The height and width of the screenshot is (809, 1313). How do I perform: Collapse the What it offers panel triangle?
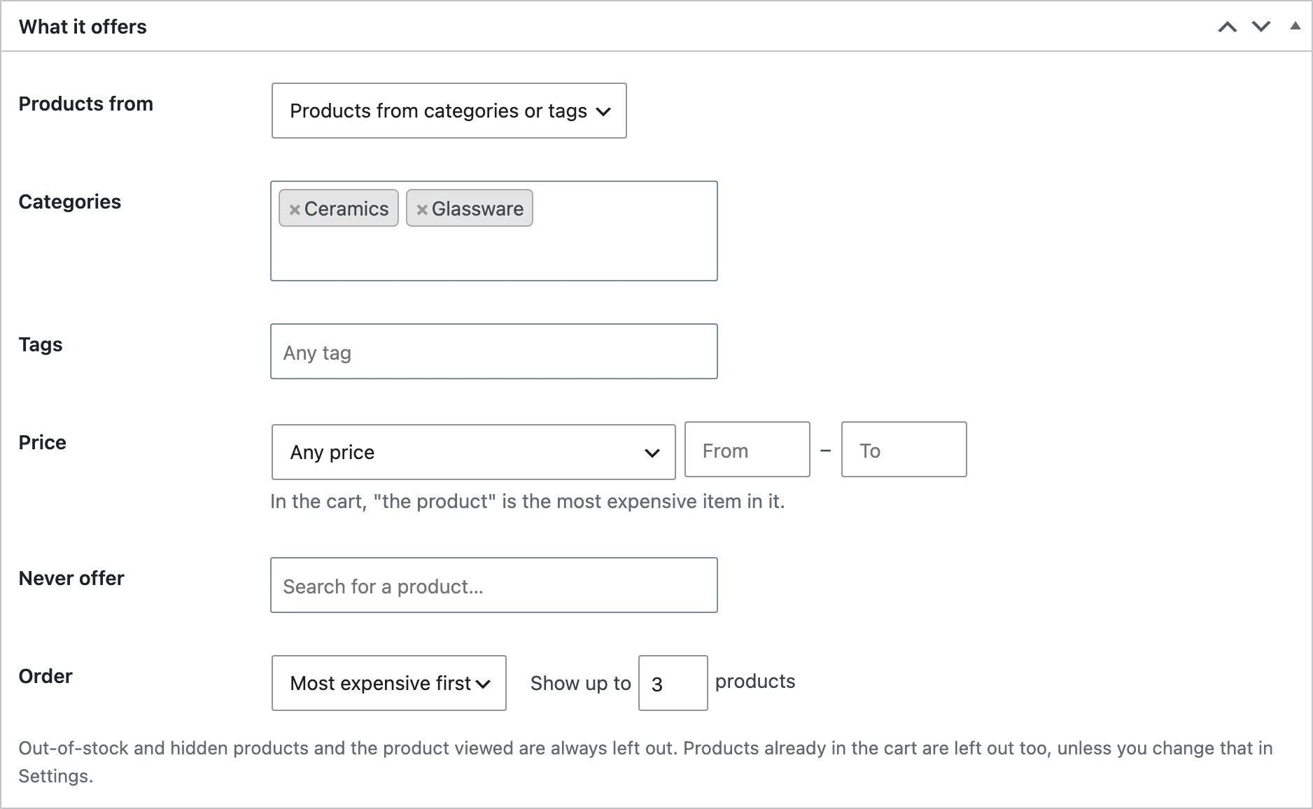(x=1295, y=26)
